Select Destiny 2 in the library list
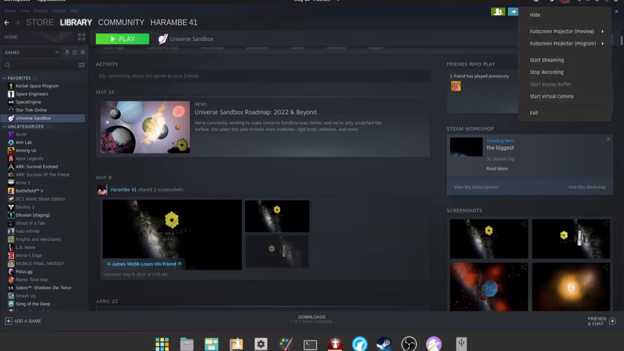This screenshot has height=351, width=624. pyautogui.click(x=25, y=207)
